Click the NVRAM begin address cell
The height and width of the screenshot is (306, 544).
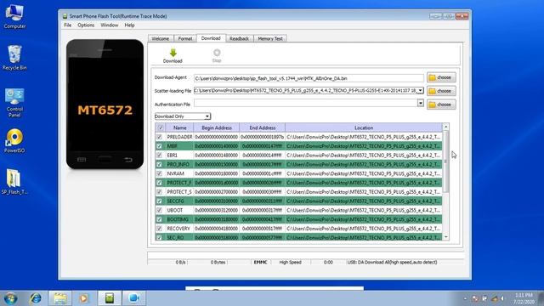[x=217, y=173]
